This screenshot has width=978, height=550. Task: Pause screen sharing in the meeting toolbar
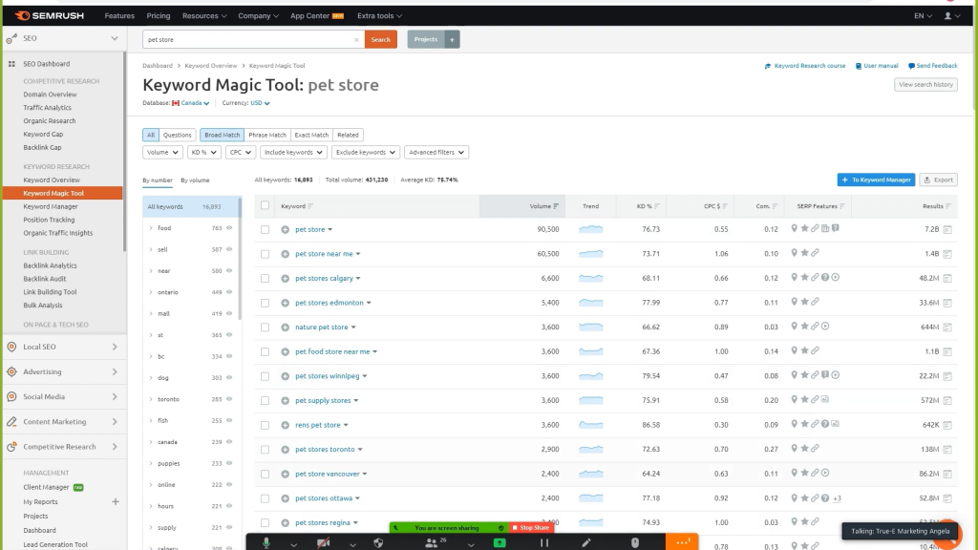[544, 542]
